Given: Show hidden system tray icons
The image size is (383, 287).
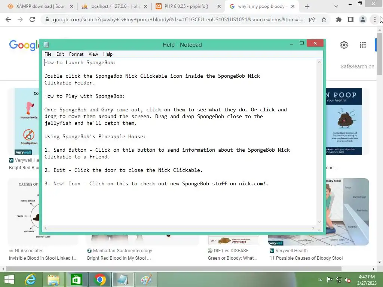Looking at the screenshot, I should (321, 280).
